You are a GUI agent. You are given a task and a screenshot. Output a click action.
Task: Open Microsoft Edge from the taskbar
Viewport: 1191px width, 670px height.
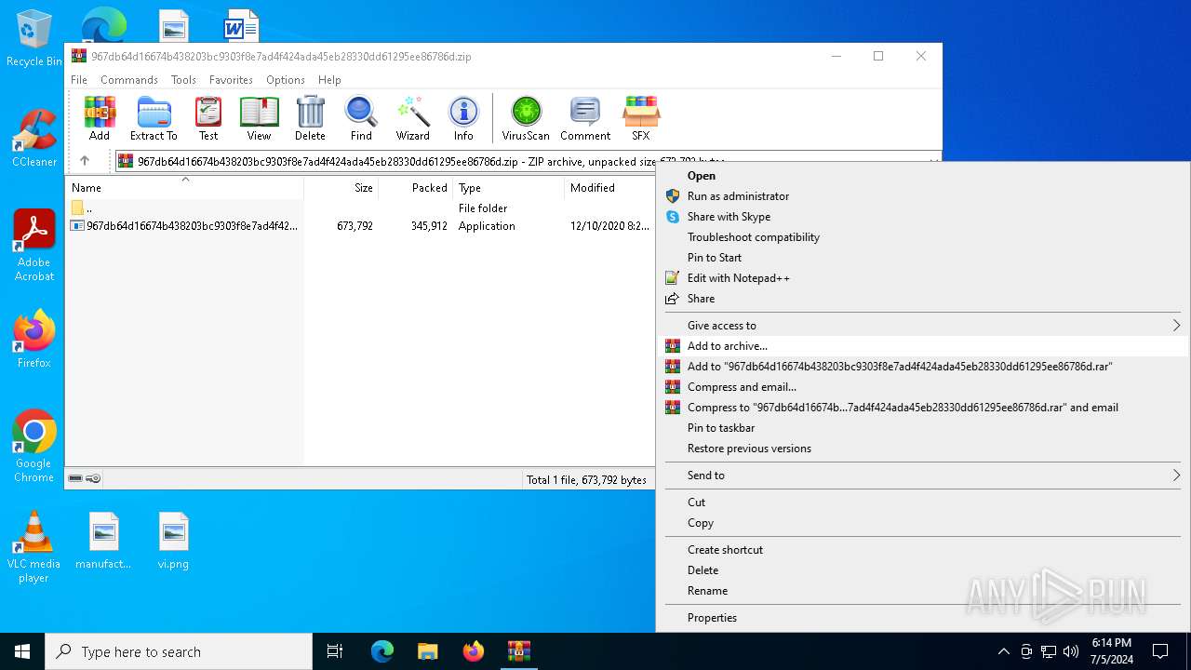tap(382, 651)
